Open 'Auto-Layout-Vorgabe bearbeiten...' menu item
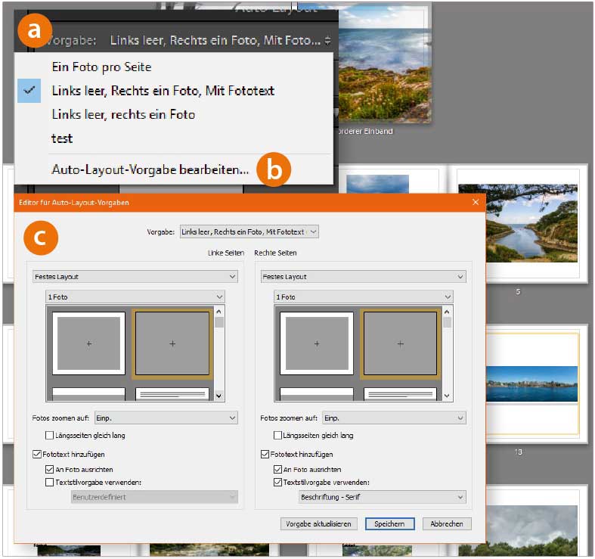This screenshot has width=595, height=559. click(x=150, y=170)
